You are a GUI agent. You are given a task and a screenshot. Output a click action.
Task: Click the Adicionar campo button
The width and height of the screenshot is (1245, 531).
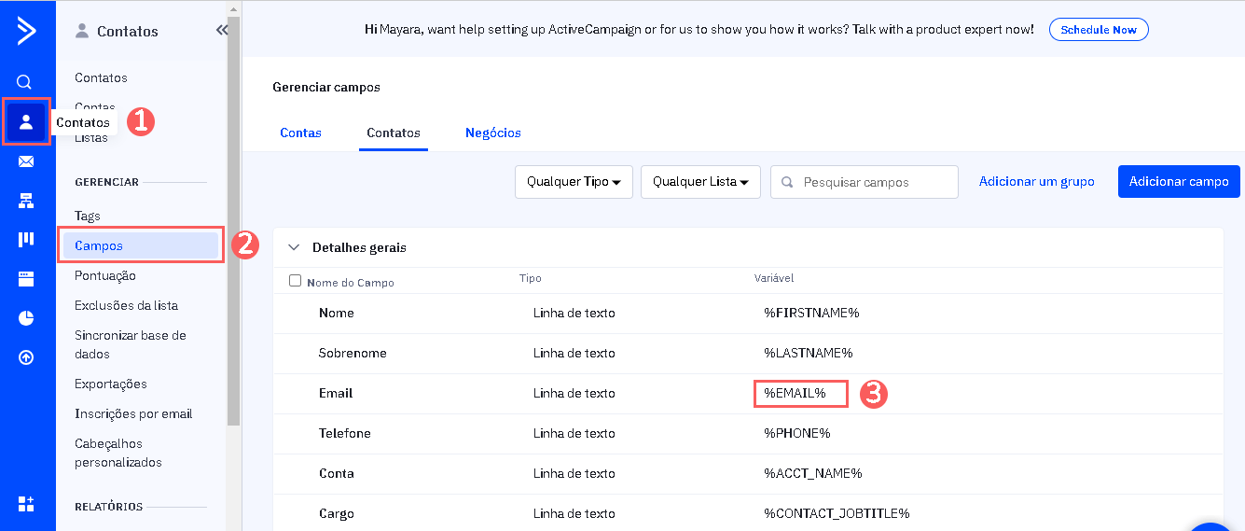tap(1179, 182)
